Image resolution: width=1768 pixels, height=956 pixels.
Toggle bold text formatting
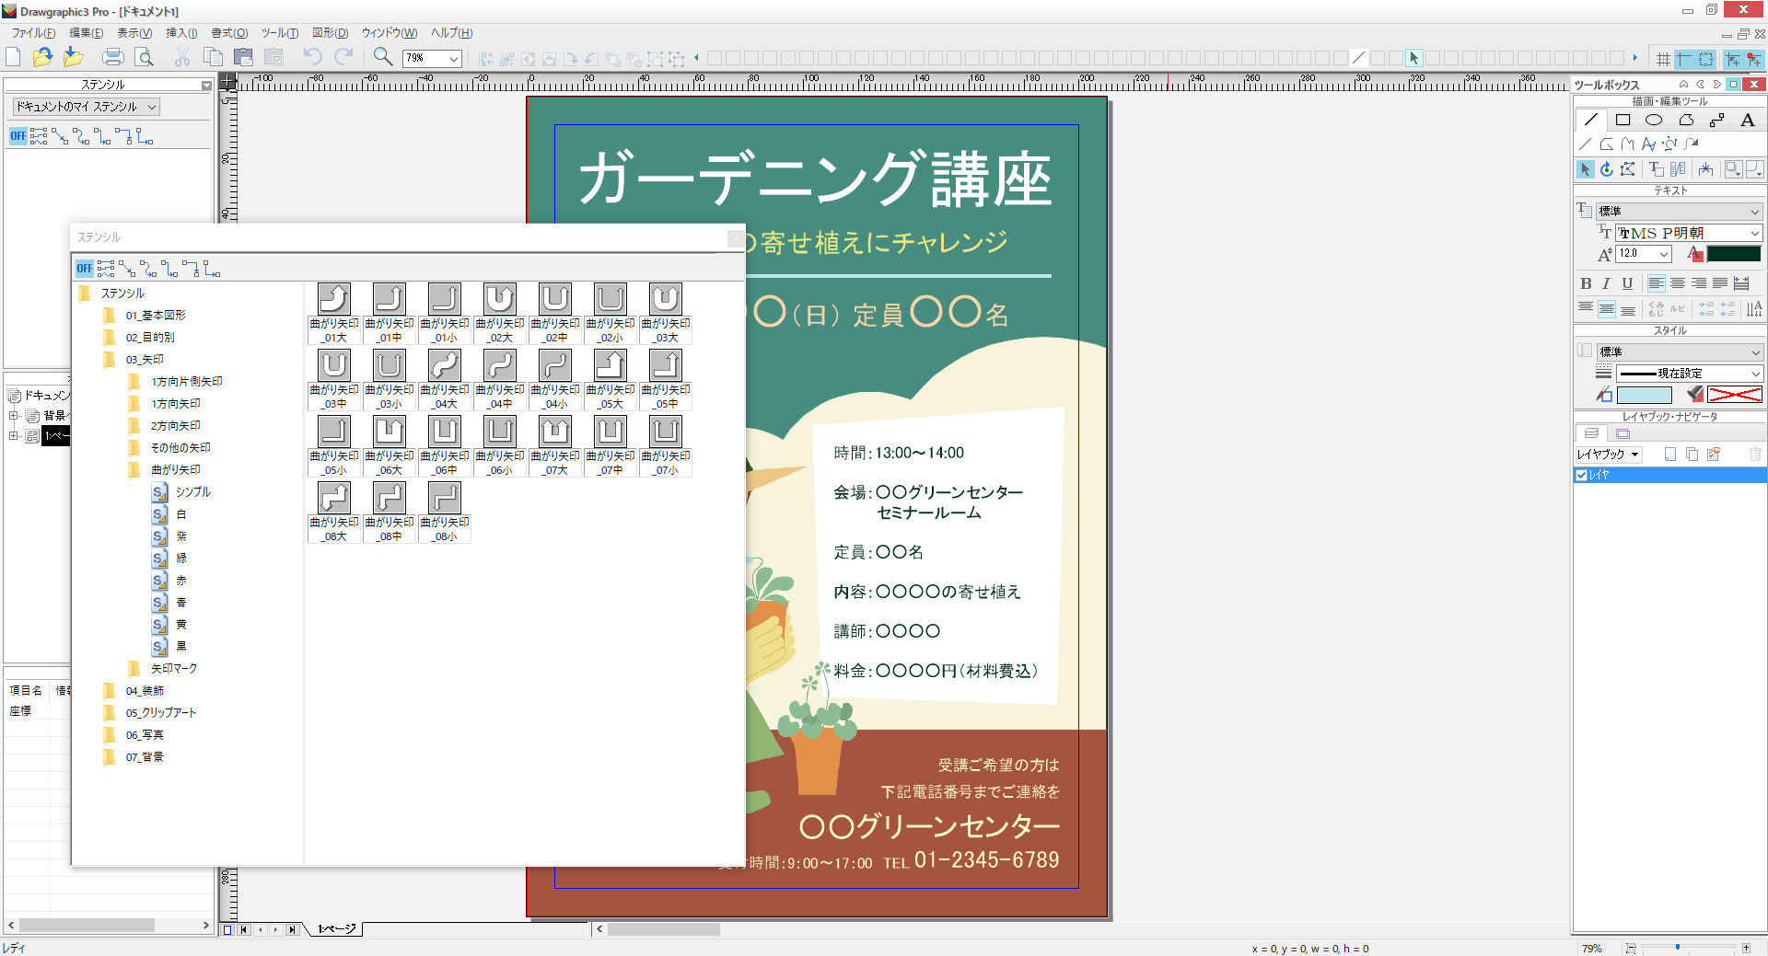coord(1586,283)
